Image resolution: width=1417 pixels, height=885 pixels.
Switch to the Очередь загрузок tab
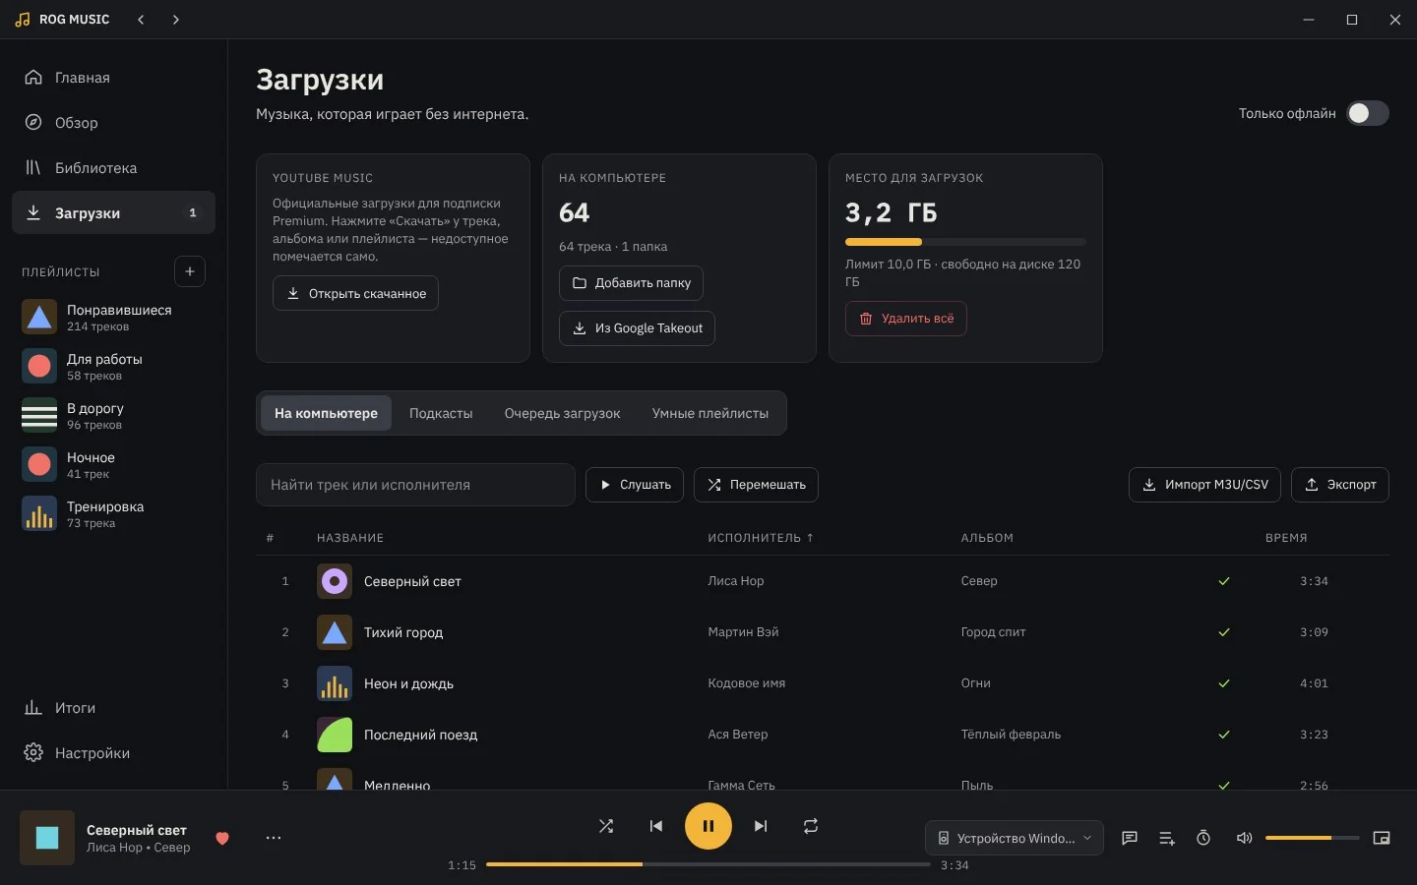[x=562, y=413]
